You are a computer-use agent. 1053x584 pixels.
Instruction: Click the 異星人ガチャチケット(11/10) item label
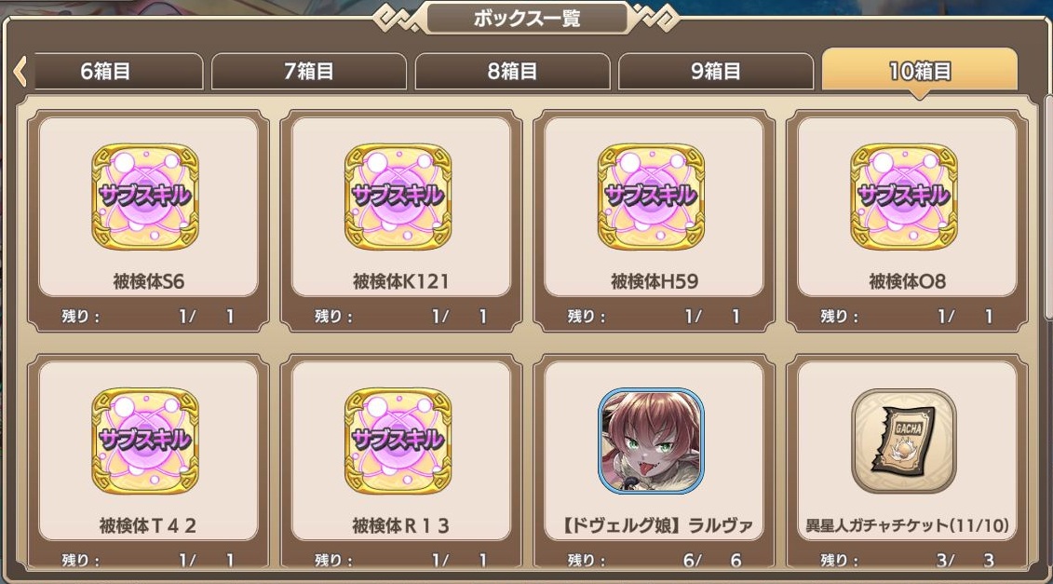click(907, 525)
